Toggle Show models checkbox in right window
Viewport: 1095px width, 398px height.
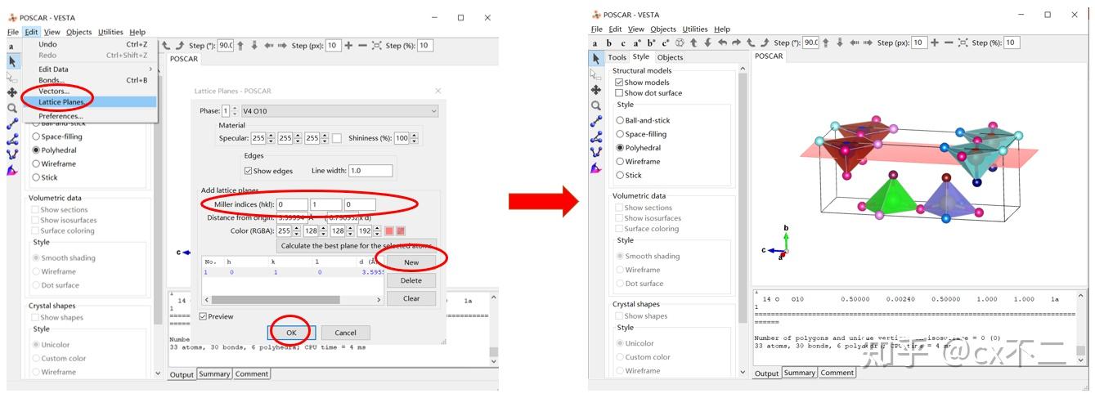click(x=619, y=82)
